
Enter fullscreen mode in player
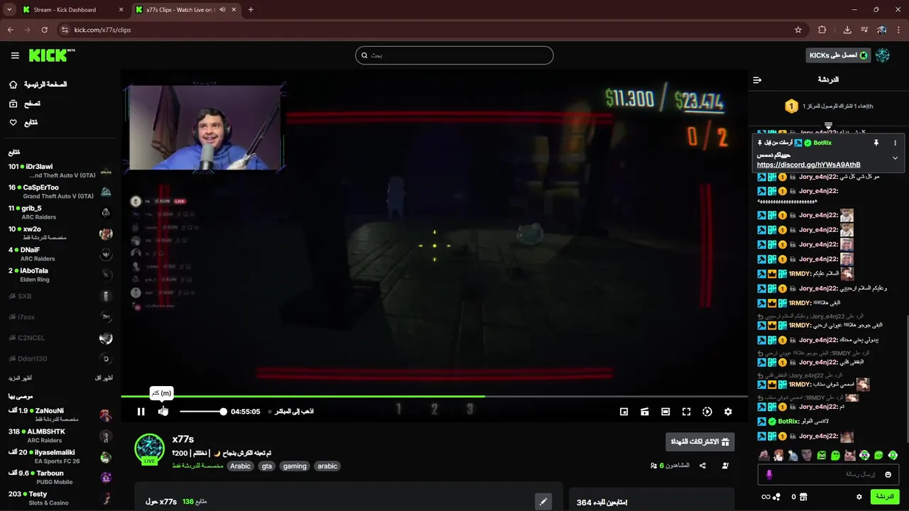(x=687, y=412)
